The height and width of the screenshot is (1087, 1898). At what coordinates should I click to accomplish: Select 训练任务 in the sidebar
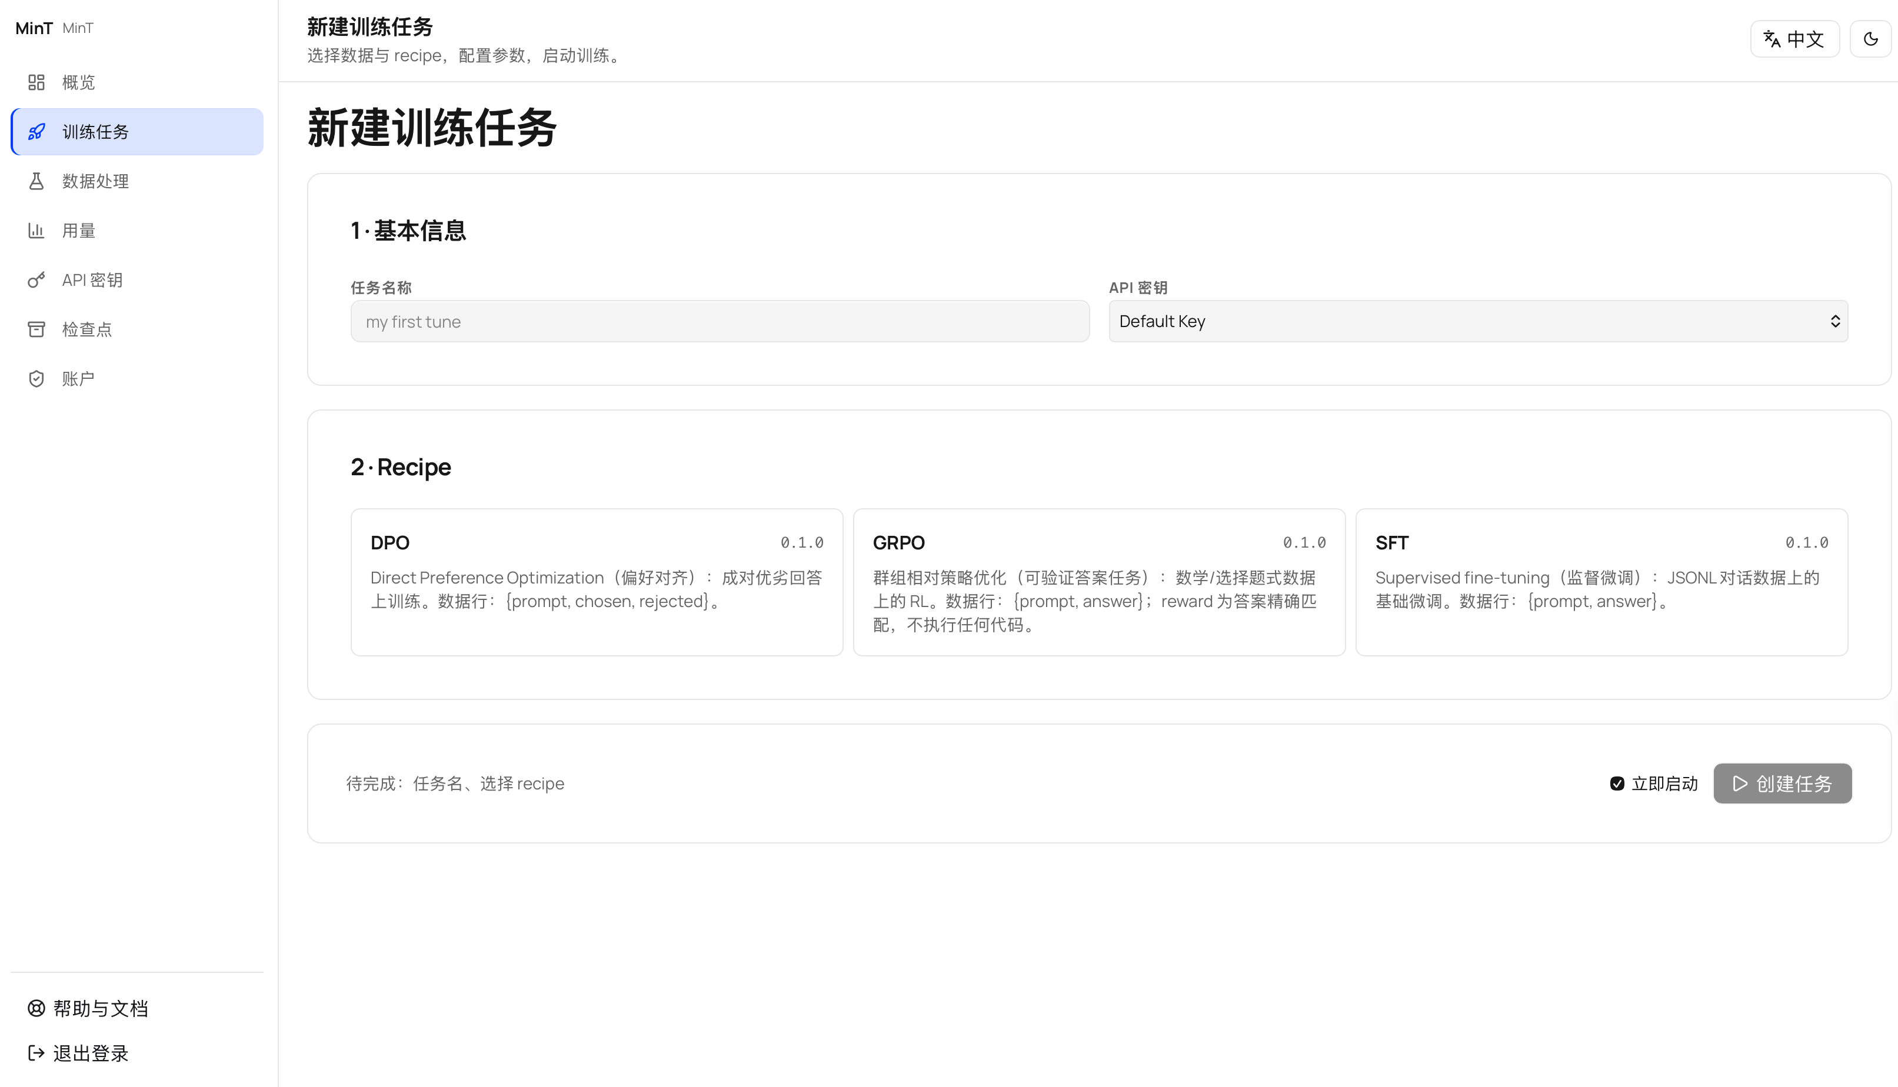pyautogui.click(x=138, y=131)
